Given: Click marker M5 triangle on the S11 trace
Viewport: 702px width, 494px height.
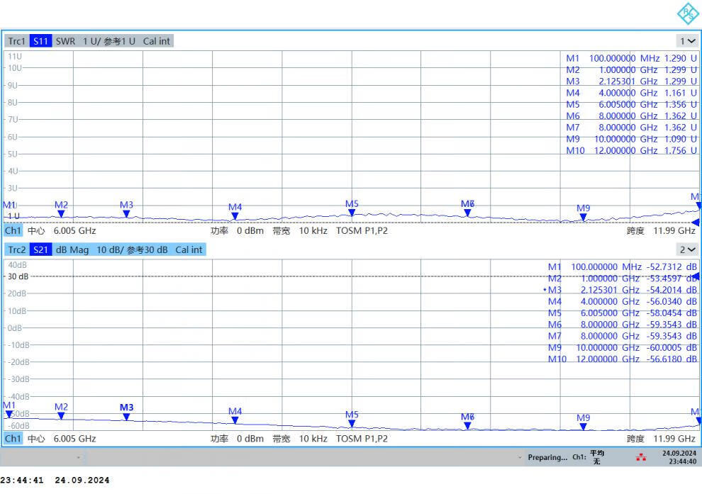Looking at the screenshot, I should click(x=352, y=213).
